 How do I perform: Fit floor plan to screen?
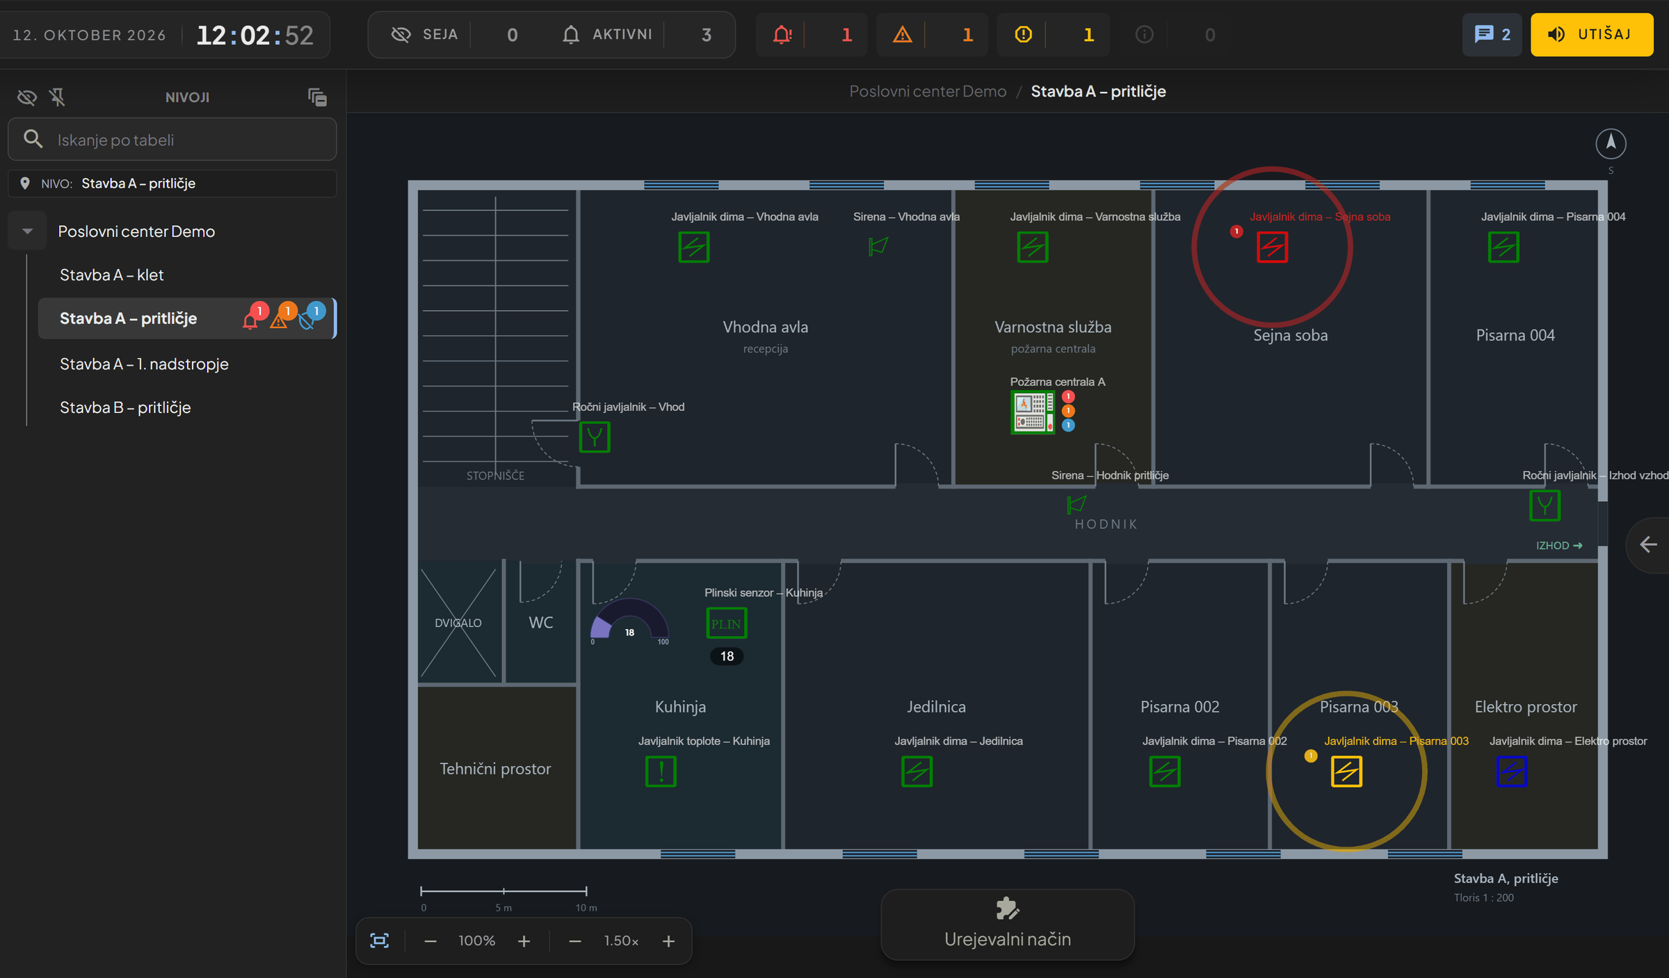(x=380, y=940)
